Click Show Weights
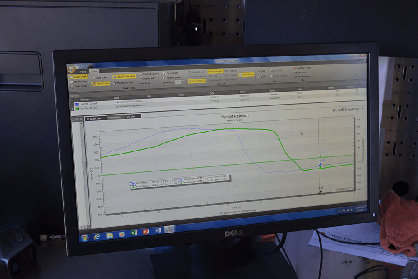This screenshot has height=279, width=418. [x=215, y=80]
